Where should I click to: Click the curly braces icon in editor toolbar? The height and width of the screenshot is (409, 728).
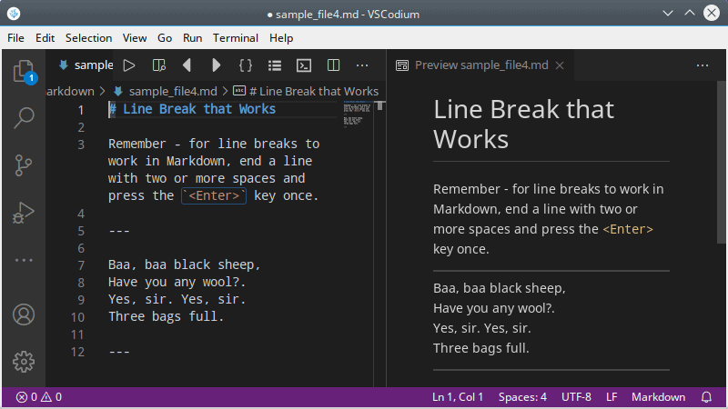click(x=245, y=65)
